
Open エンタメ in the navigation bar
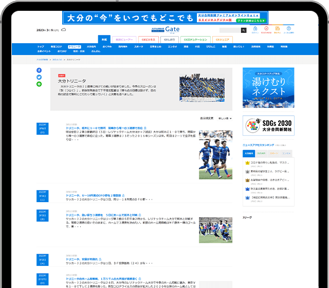point(173,47)
